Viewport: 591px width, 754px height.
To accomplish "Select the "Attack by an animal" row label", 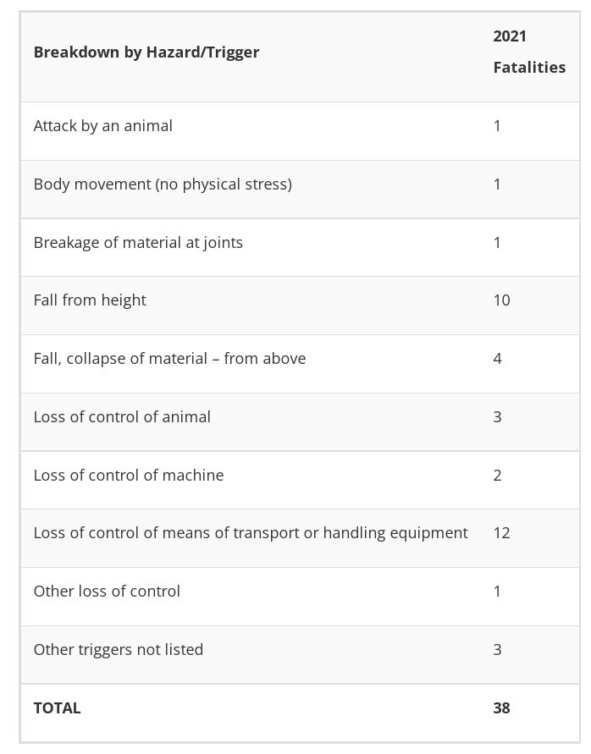I will (103, 126).
